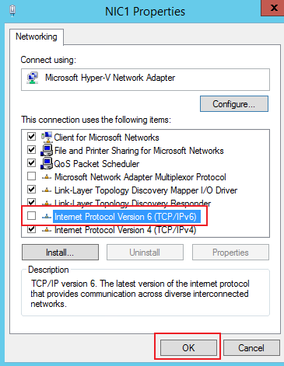Click the IPv4 protocol icon
This screenshot has height=366, width=284.
click(x=47, y=230)
